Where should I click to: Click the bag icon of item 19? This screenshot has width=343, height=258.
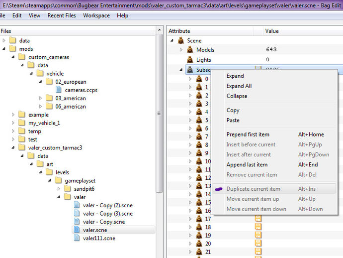point(199,235)
